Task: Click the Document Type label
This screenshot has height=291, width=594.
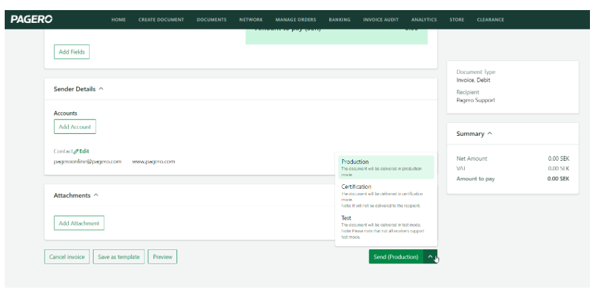Action: (475, 72)
